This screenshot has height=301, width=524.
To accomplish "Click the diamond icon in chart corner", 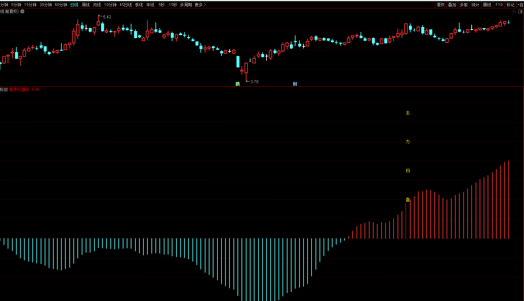I will click(514, 11).
